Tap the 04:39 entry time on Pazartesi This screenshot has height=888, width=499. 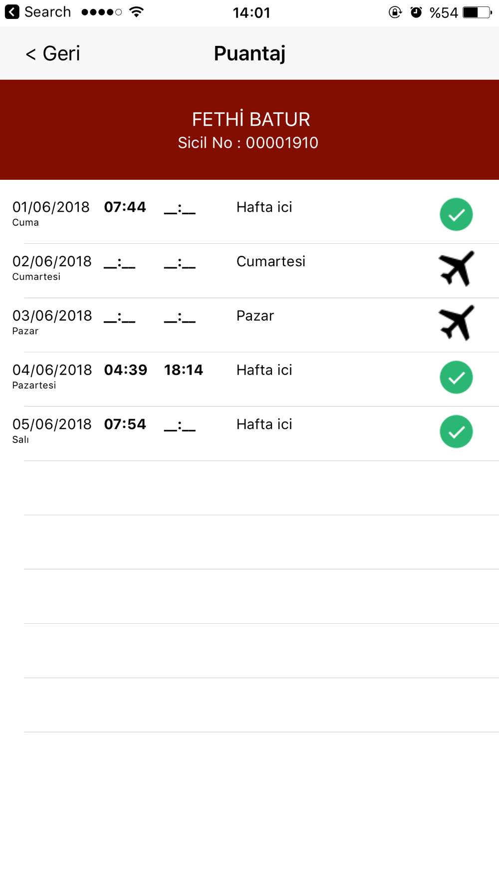[x=125, y=370]
